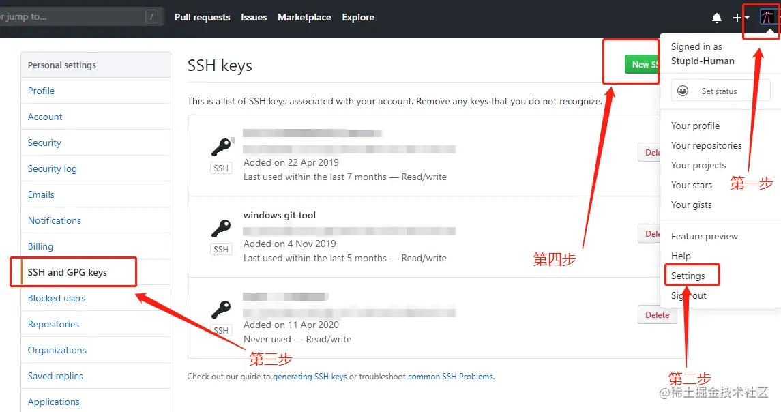Click Set status in user menu
This screenshot has height=412, width=781.
coord(721,91)
